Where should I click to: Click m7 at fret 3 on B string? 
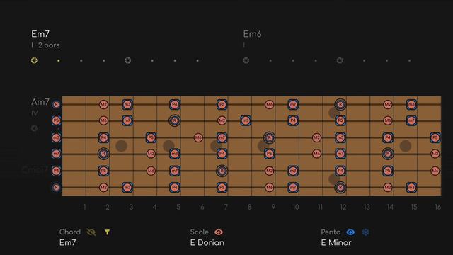coord(127,120)
